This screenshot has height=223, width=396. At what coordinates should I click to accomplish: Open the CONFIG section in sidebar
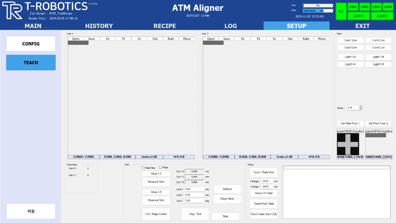pos(31,44)
